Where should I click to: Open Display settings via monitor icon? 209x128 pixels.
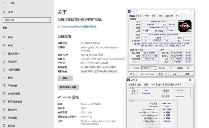point(4,37)
